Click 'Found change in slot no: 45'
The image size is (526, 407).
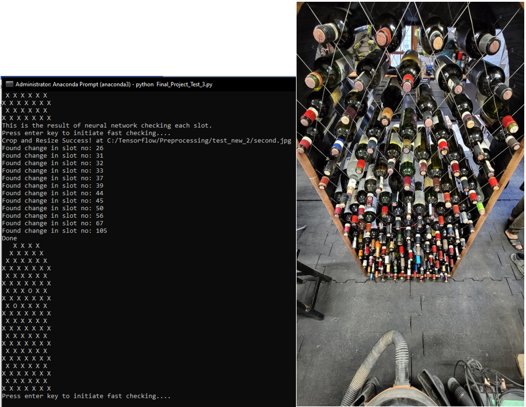(53, 201)
